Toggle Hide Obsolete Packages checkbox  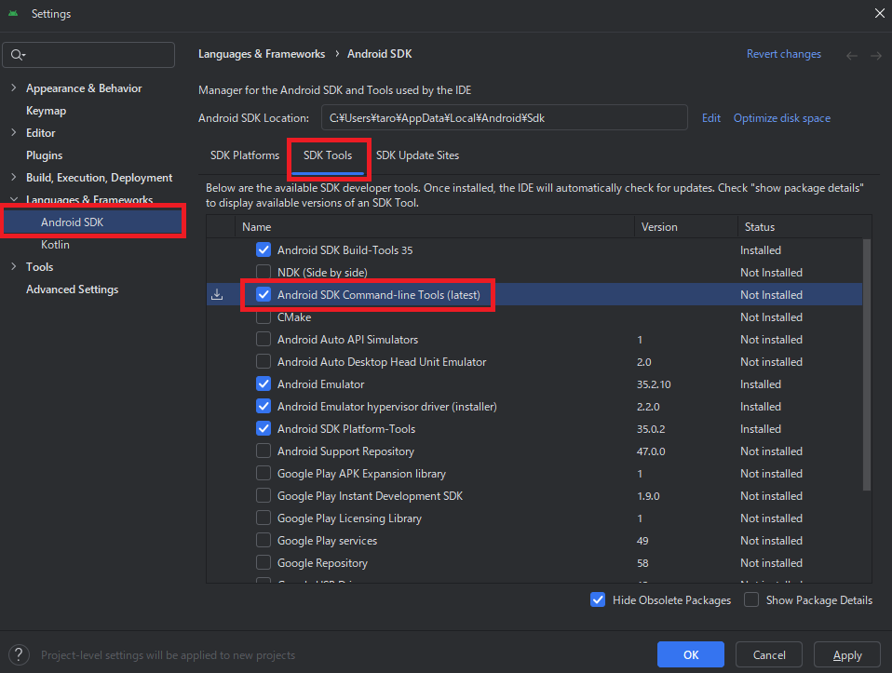[598, 599]
